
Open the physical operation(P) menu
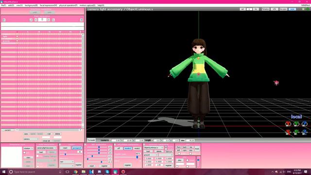[x=68, y=5]
